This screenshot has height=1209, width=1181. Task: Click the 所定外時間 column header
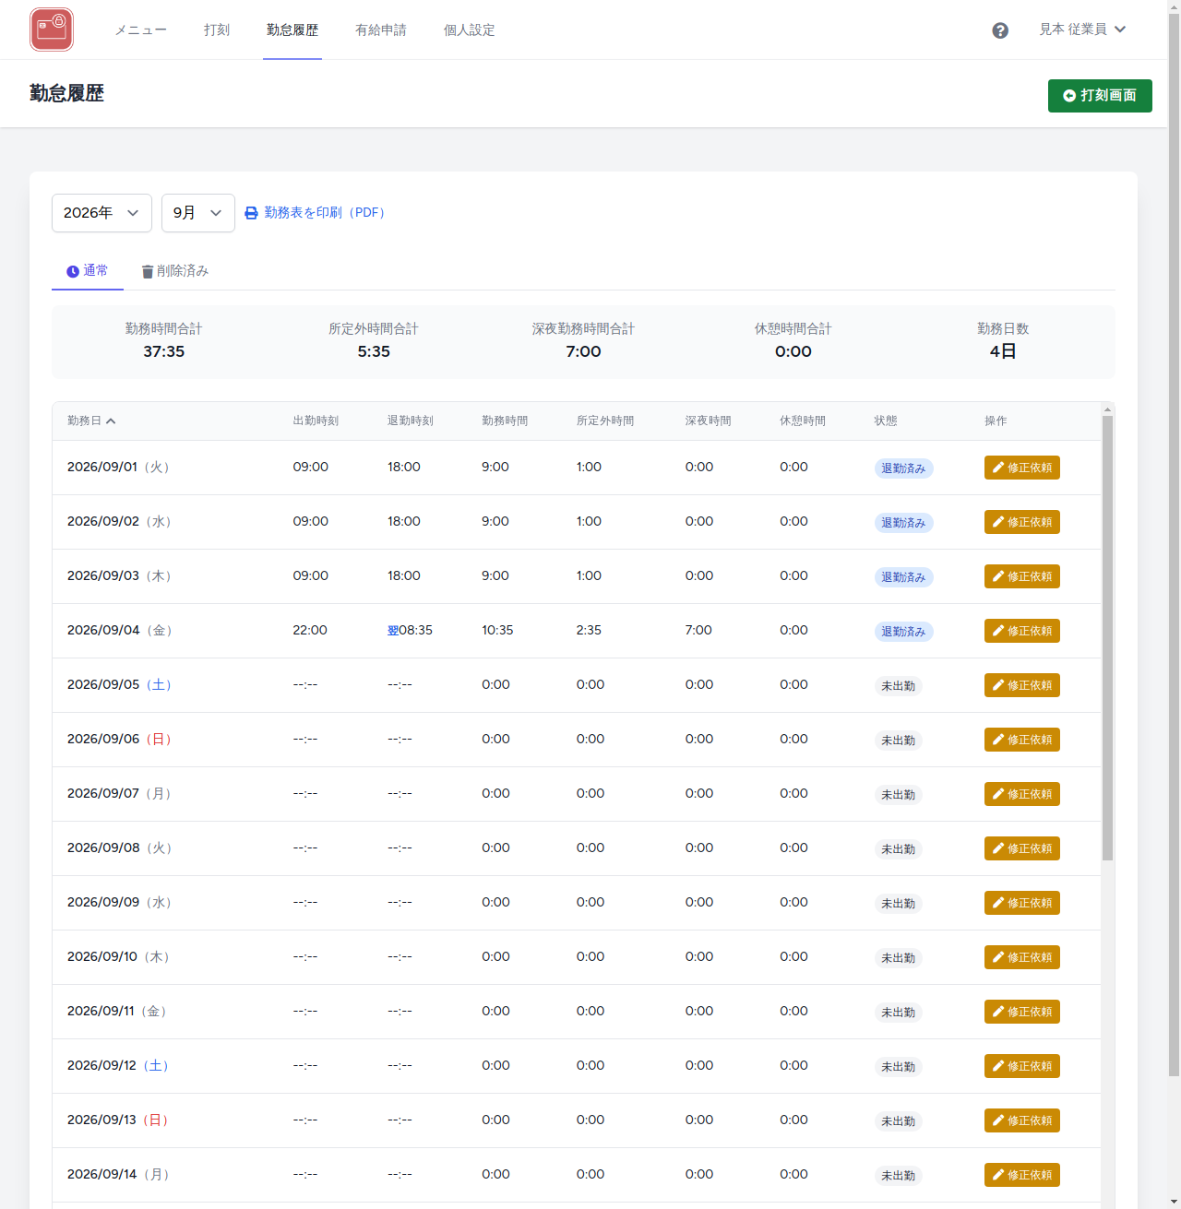605,421
